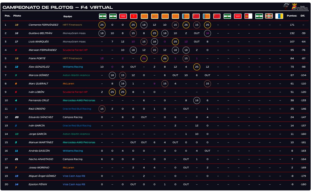Select driver Iván LOBÓN
The image size is (311, 193).
click(x=36, y=92)
